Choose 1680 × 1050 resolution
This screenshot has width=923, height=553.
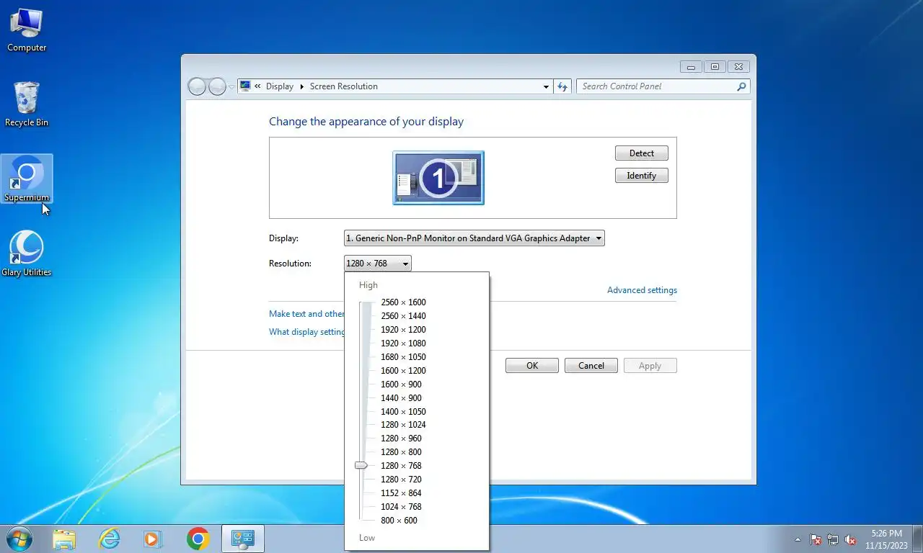click(x=403, y=357)
